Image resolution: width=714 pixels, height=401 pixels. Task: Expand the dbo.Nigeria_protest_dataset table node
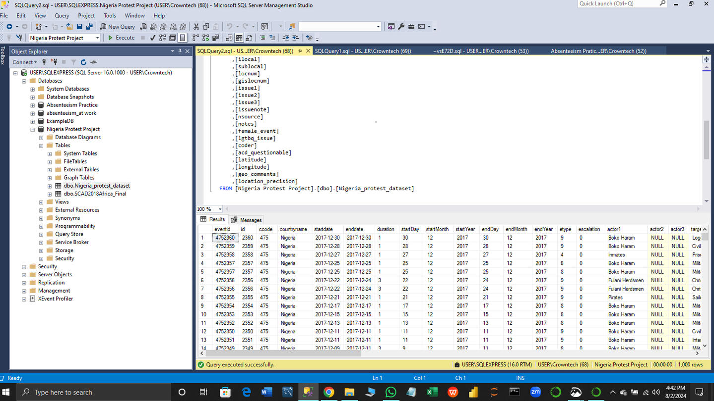coord(50,186)
